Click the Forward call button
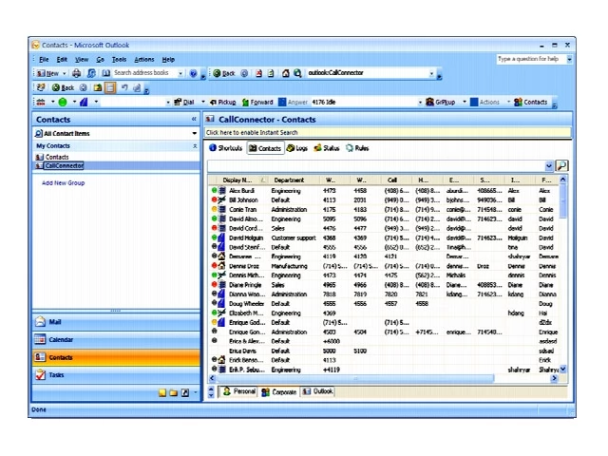This screenshot has height=456, width=608. (257, 102)
